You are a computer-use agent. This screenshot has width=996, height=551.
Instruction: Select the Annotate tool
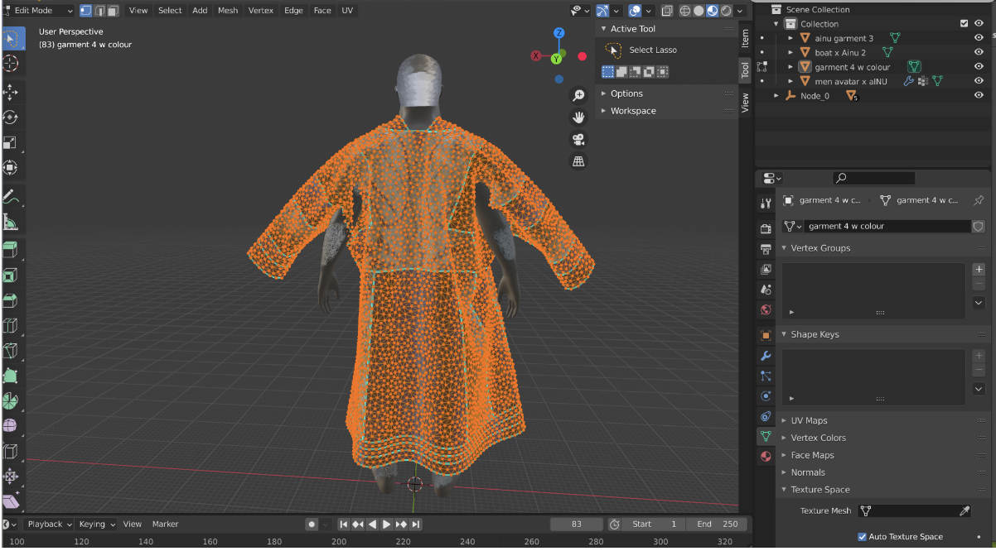[x=11, y=196]
